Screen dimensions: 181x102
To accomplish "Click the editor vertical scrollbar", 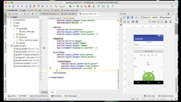I will point(118,79).
